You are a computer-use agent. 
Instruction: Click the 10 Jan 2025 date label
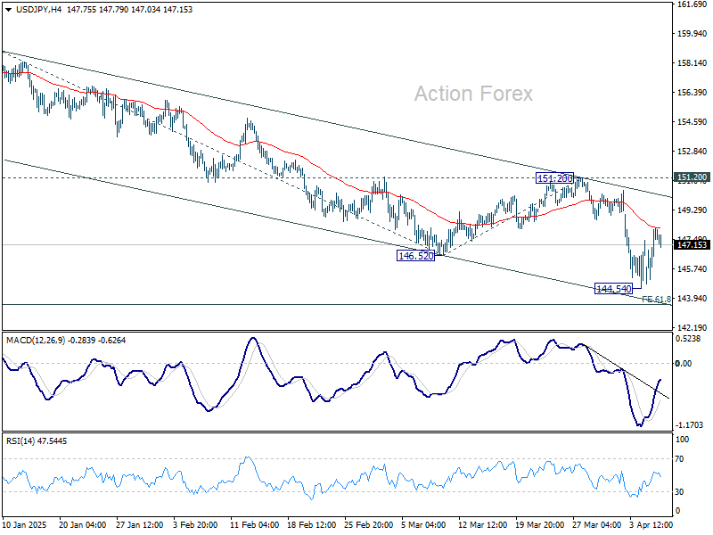coord(25,525)
